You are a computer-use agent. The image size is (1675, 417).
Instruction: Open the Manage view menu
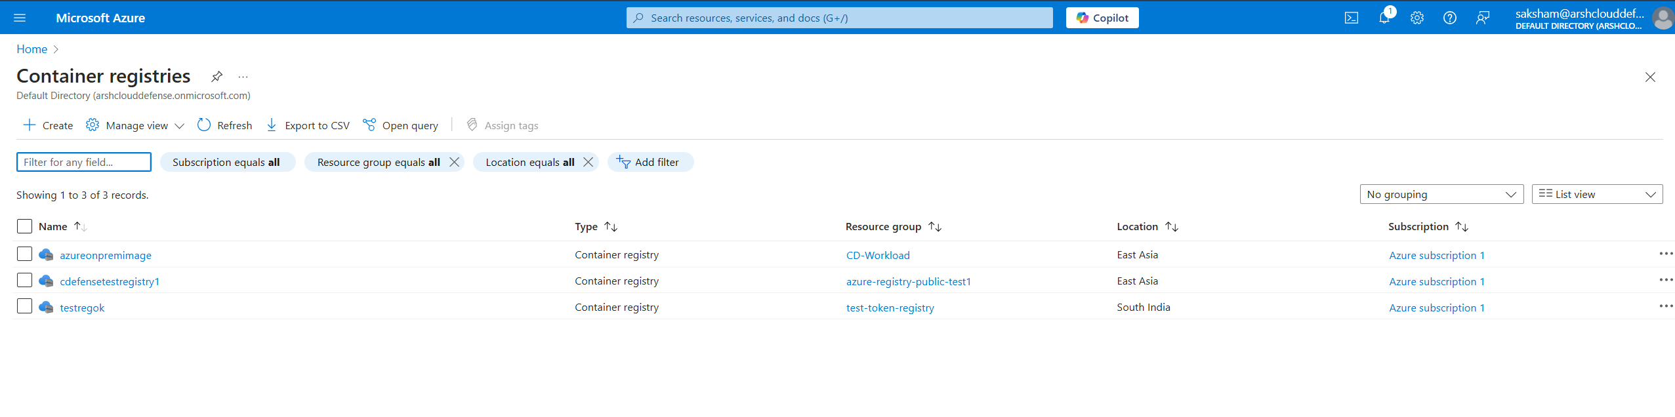point(135,125)
